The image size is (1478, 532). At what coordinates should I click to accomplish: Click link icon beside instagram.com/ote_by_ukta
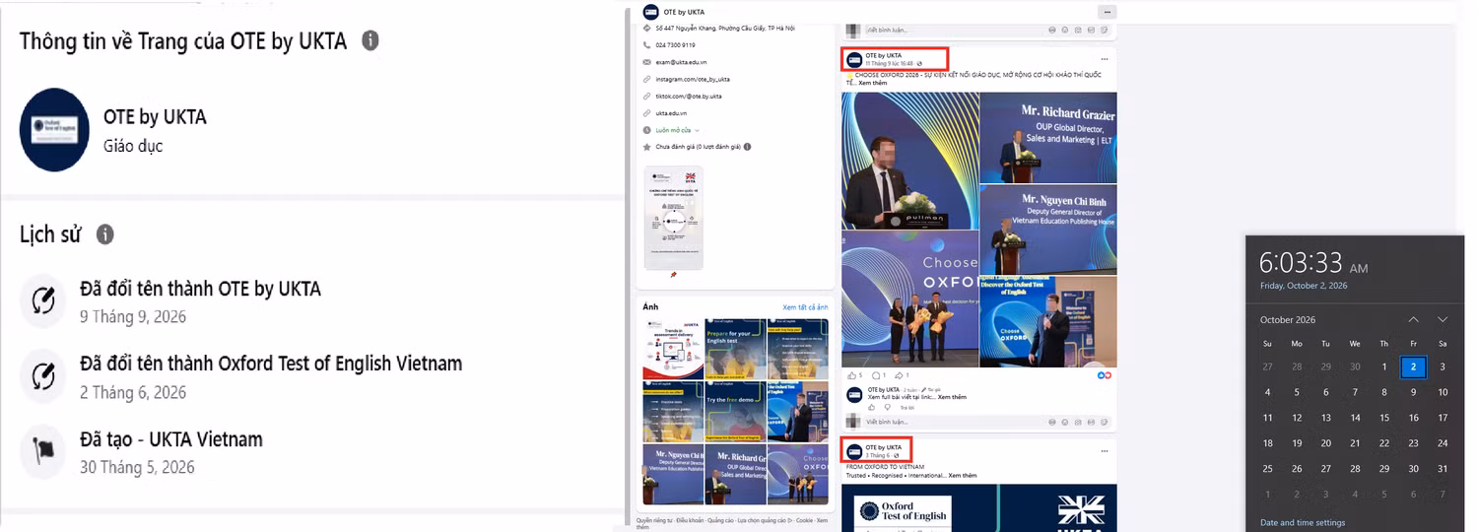click(646, 79)
